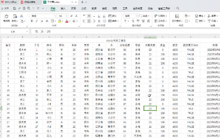The width and height of the screenshot is (220, 138).
Task: Toggle Bold formatting
Action: coord(32,21)
